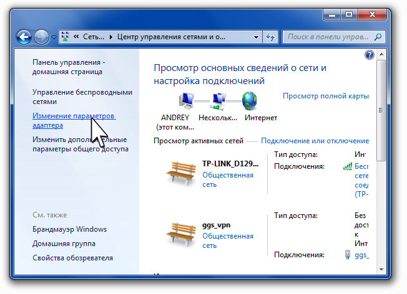Click Просмотр полной карты link

pyautogui.click(x=325, y=97)
